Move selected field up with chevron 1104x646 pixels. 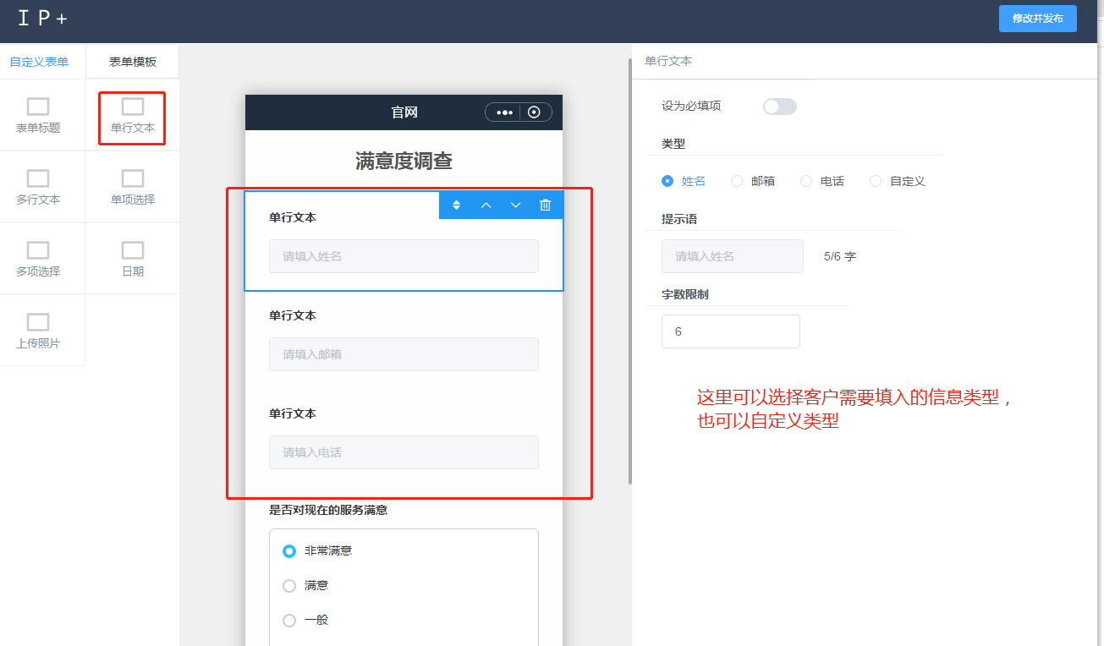(486, 205)
